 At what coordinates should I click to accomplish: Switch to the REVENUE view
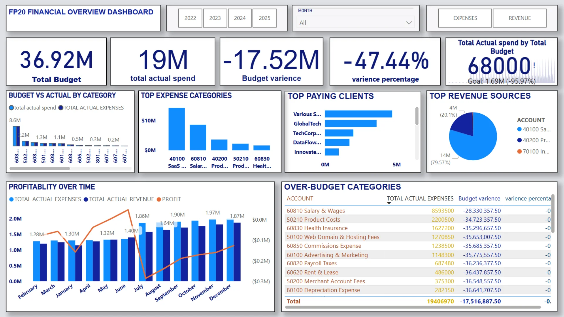(x=519, y=18)
